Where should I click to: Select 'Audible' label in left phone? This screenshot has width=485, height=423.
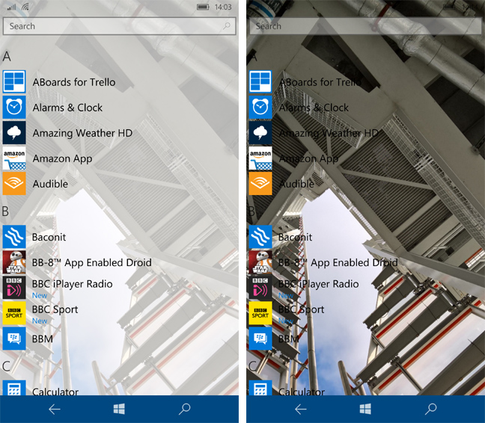[x=50, y=184]
